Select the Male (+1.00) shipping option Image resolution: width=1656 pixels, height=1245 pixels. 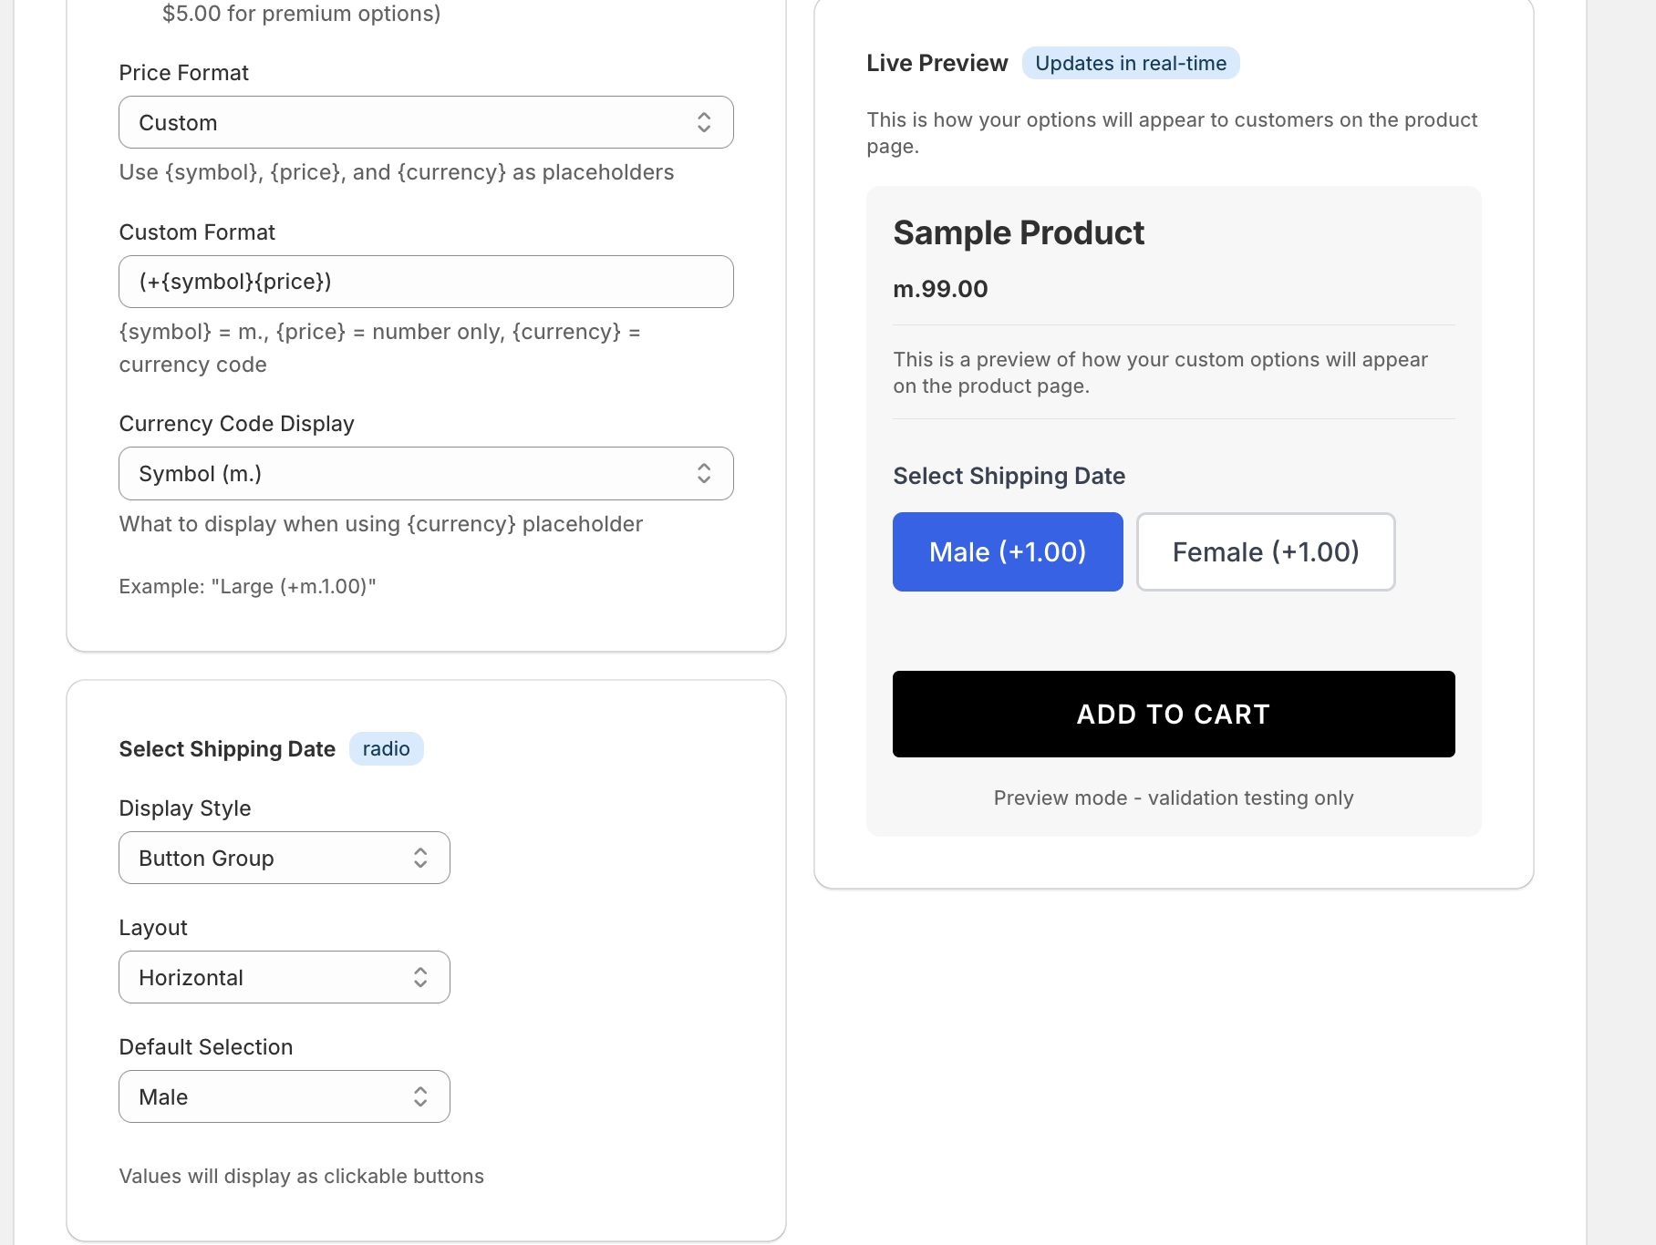[1007, 551]
